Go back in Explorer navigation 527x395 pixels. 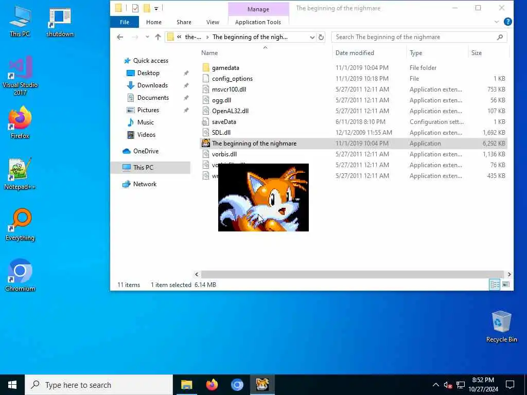(120, 37)
